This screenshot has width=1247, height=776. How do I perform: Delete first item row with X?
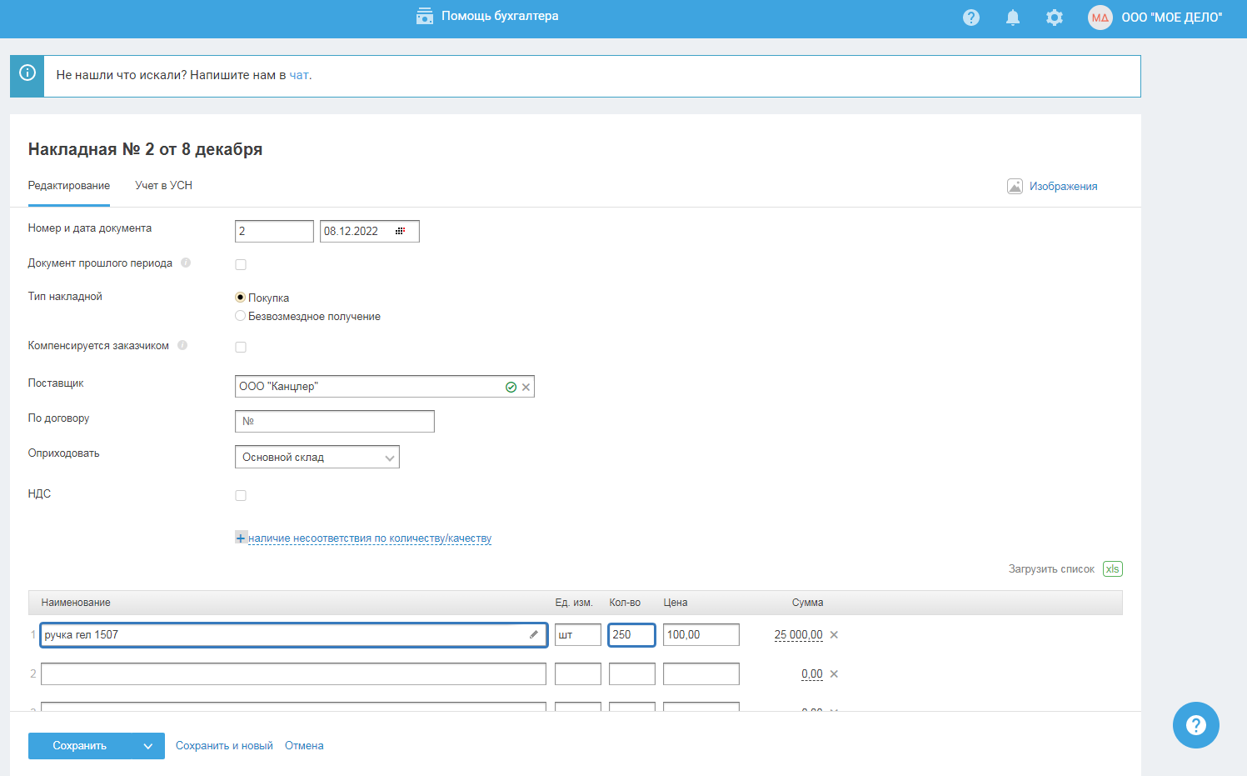point(834,635)
